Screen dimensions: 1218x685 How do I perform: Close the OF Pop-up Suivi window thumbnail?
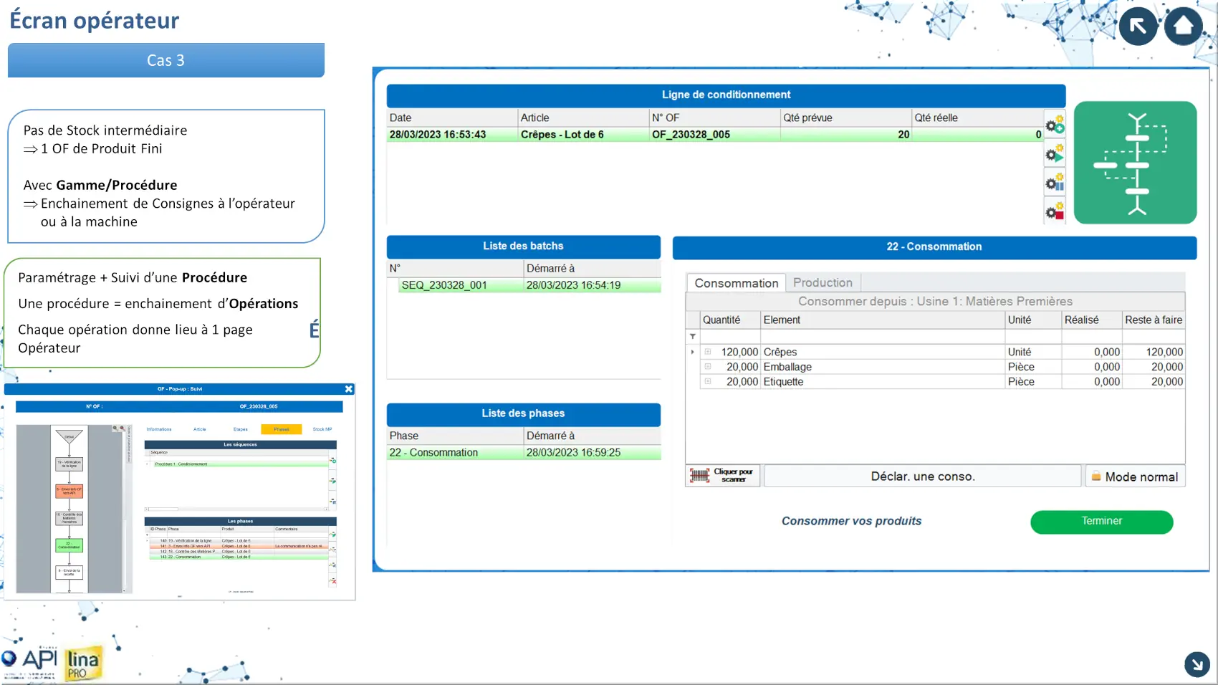(349, 389)
